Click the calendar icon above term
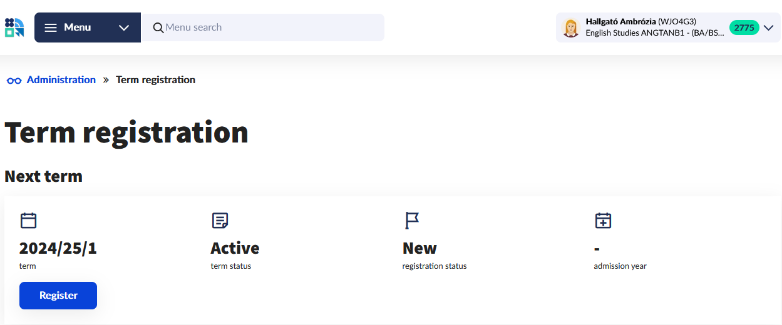Viewport: 782px width, 325px height. pyautogui.click(x=28, y=220)
